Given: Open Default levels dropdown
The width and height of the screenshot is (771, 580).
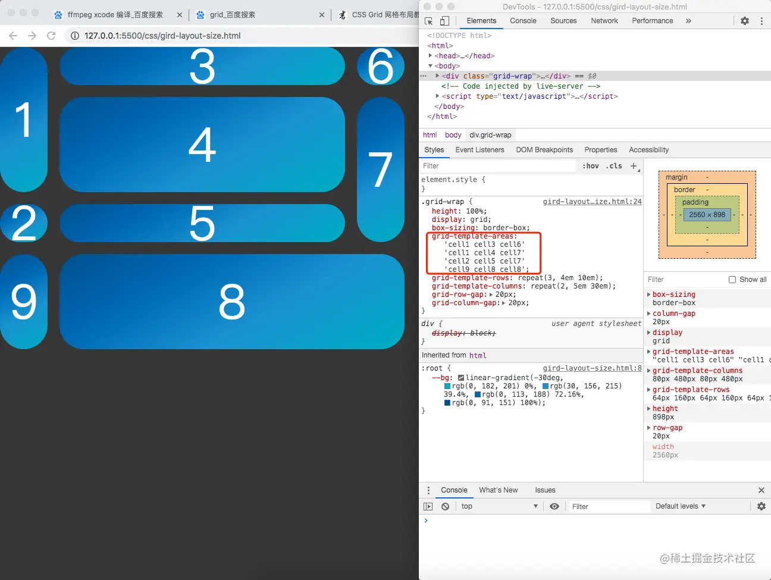Looking at the screenshot, I should 681,506.
